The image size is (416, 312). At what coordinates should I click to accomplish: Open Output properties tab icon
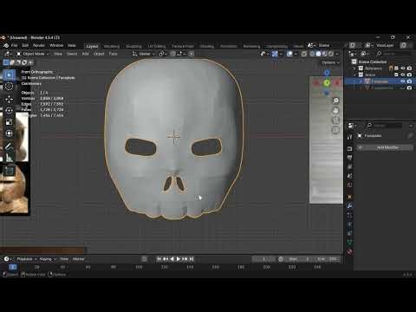point(349,158)
